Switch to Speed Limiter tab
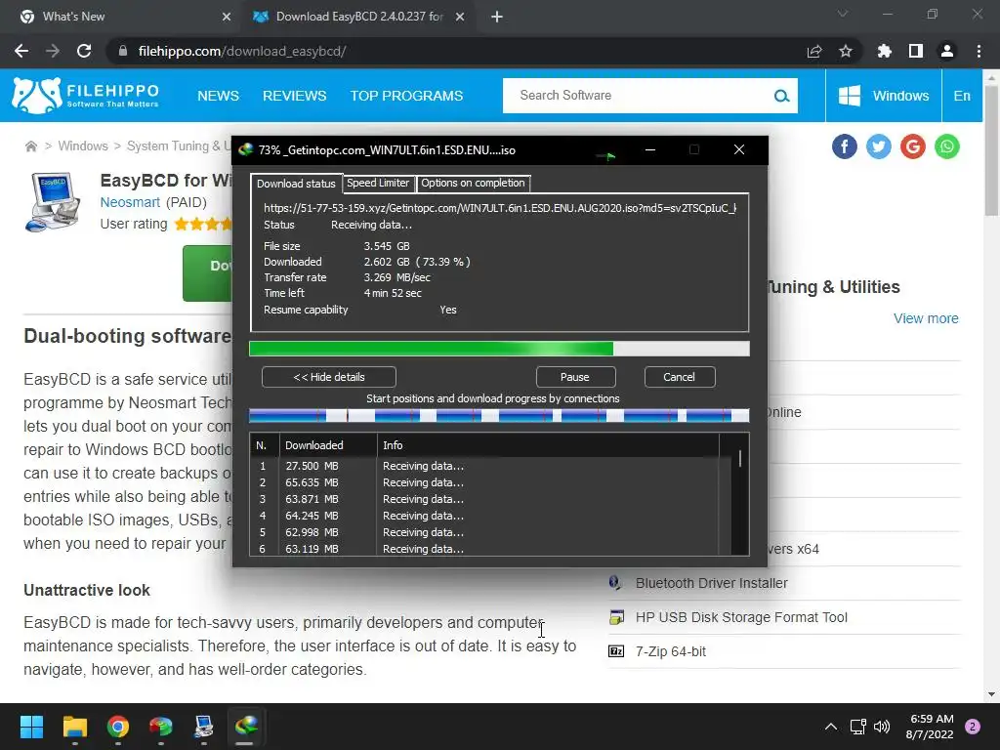Viewport: 1000px width, 750px height. click(x=378, y=183)
